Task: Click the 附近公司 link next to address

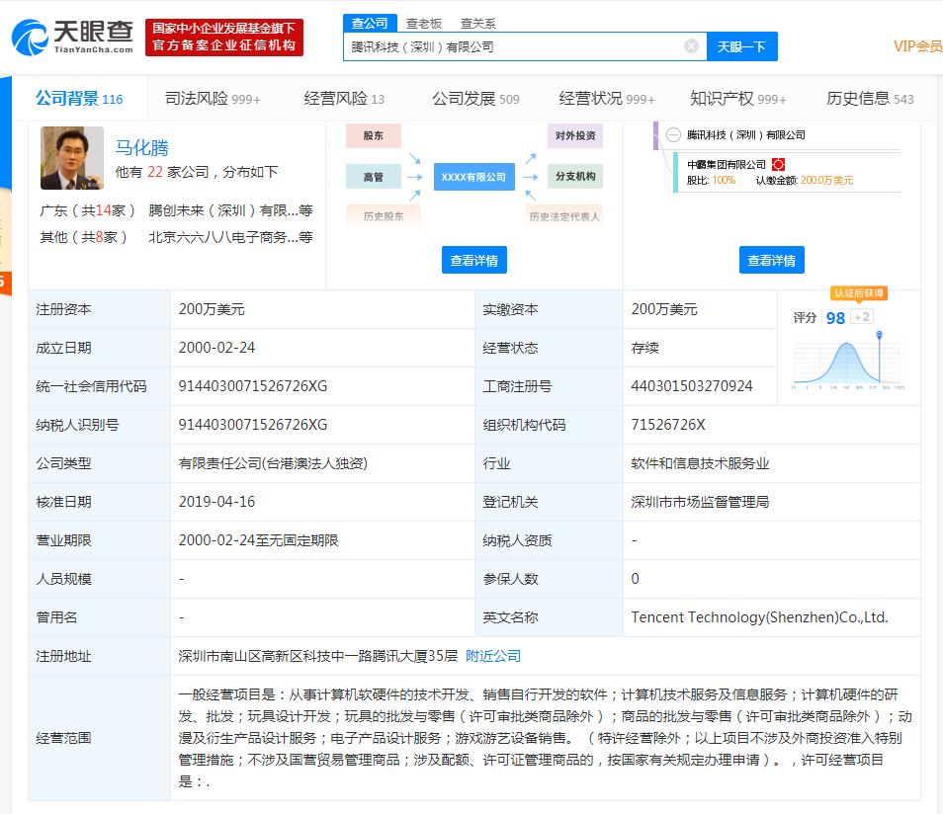Action: 492,655
